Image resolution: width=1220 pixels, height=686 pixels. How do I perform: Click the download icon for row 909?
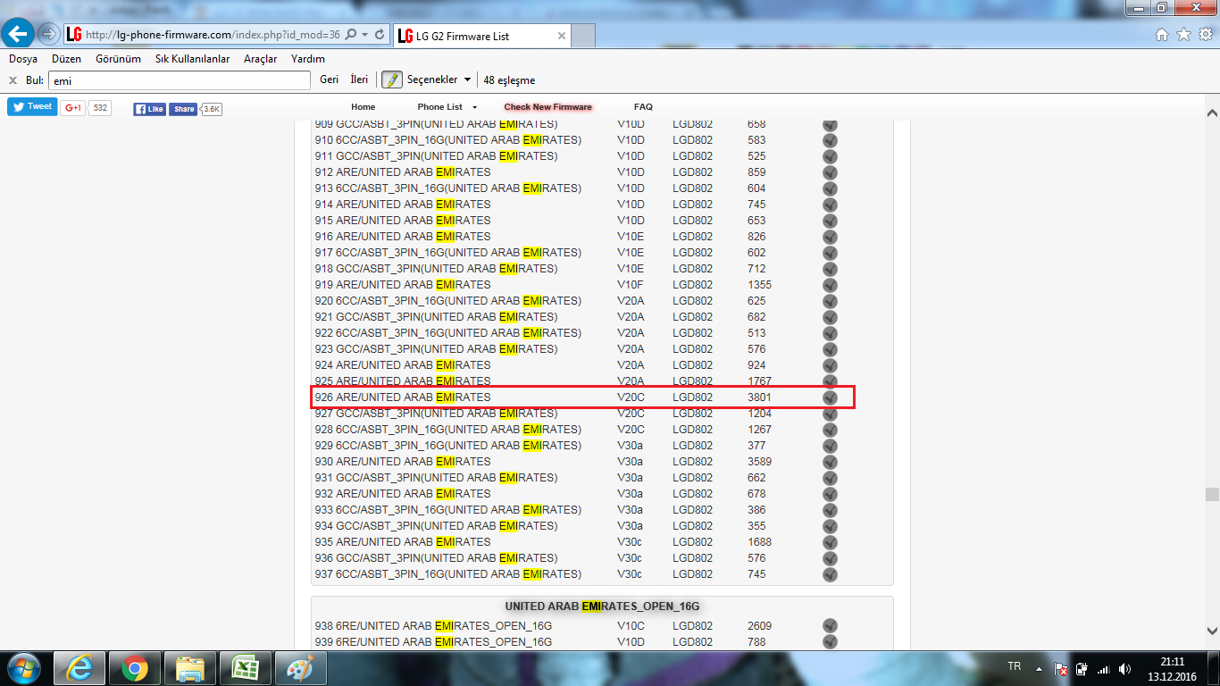[x=830, y=124]
